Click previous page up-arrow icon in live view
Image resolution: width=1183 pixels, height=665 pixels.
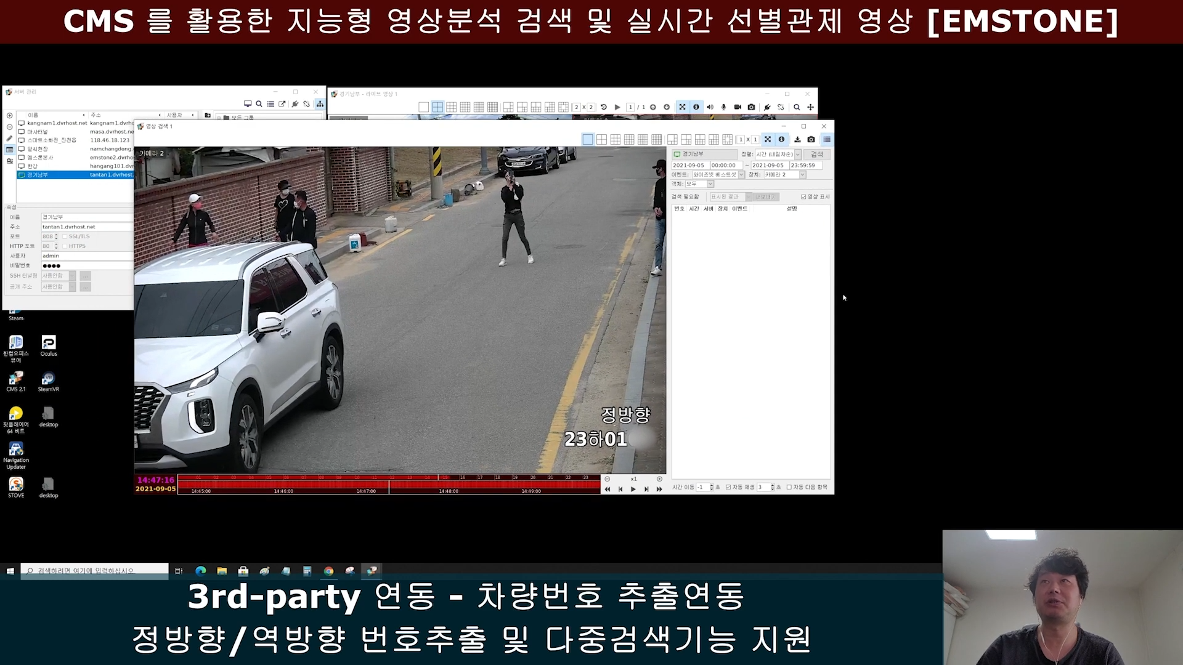653,107
